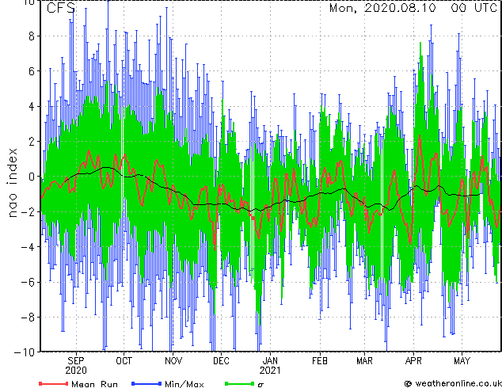Click the APR month label

coord(413,361)
